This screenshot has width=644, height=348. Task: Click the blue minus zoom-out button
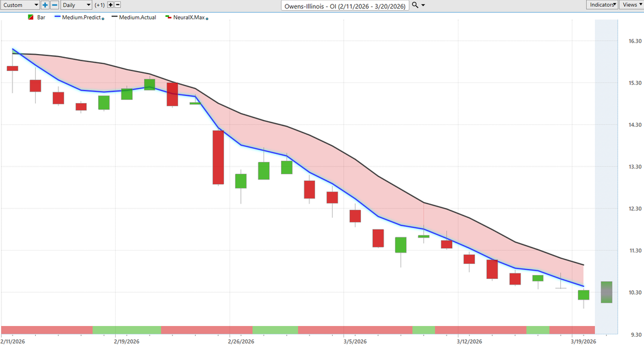(54, 5)
